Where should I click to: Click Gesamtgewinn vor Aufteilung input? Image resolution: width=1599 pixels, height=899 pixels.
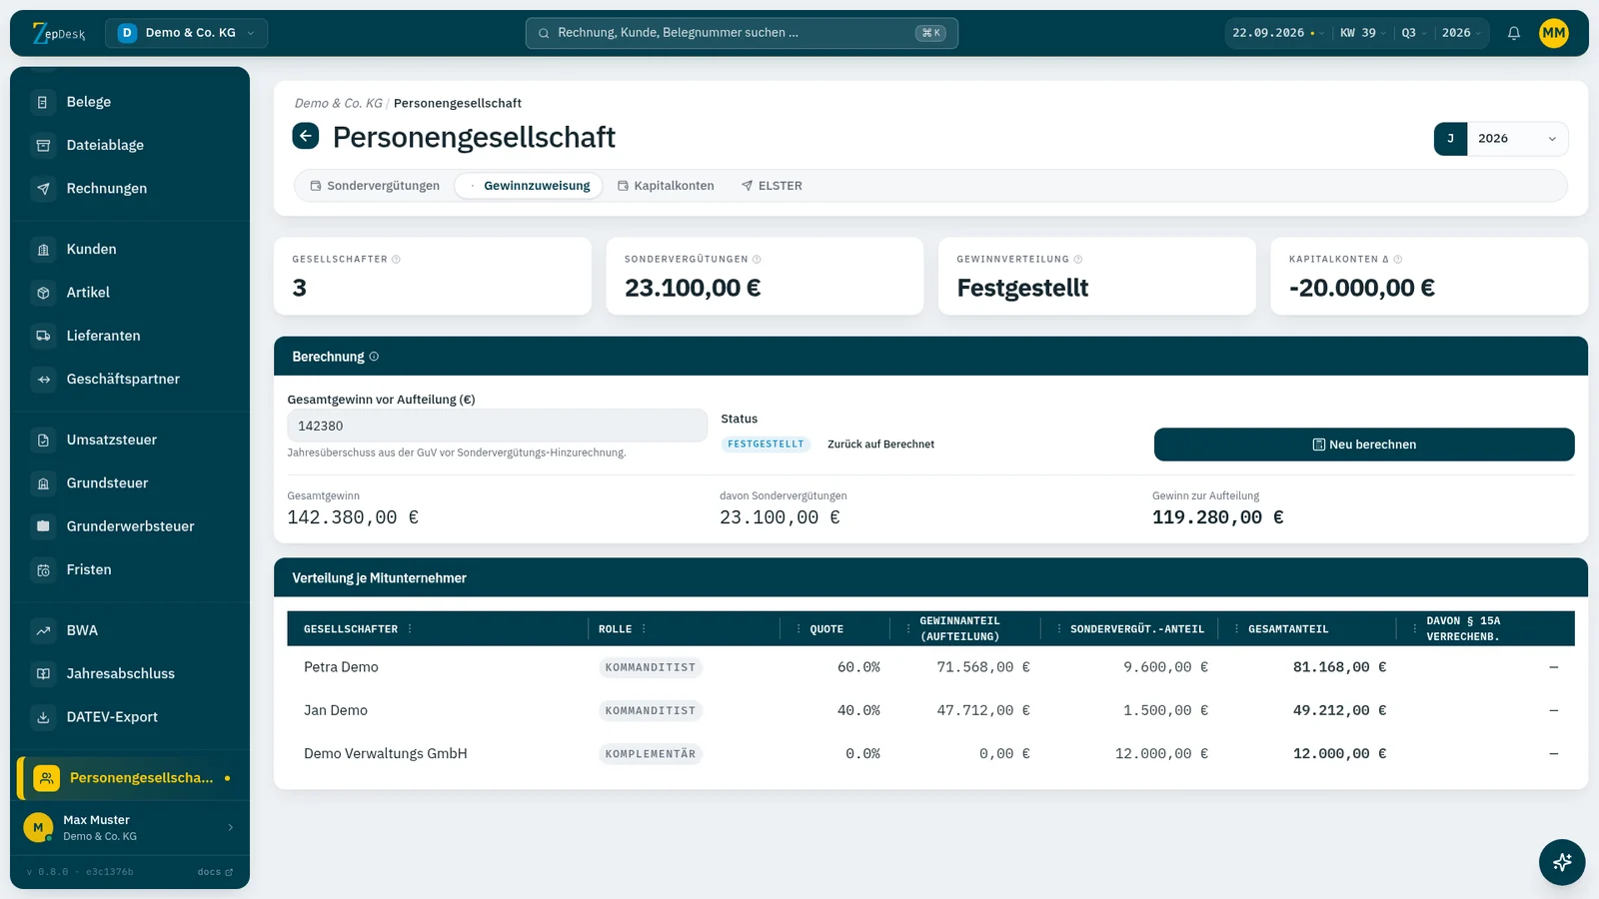tap(497, 426)
